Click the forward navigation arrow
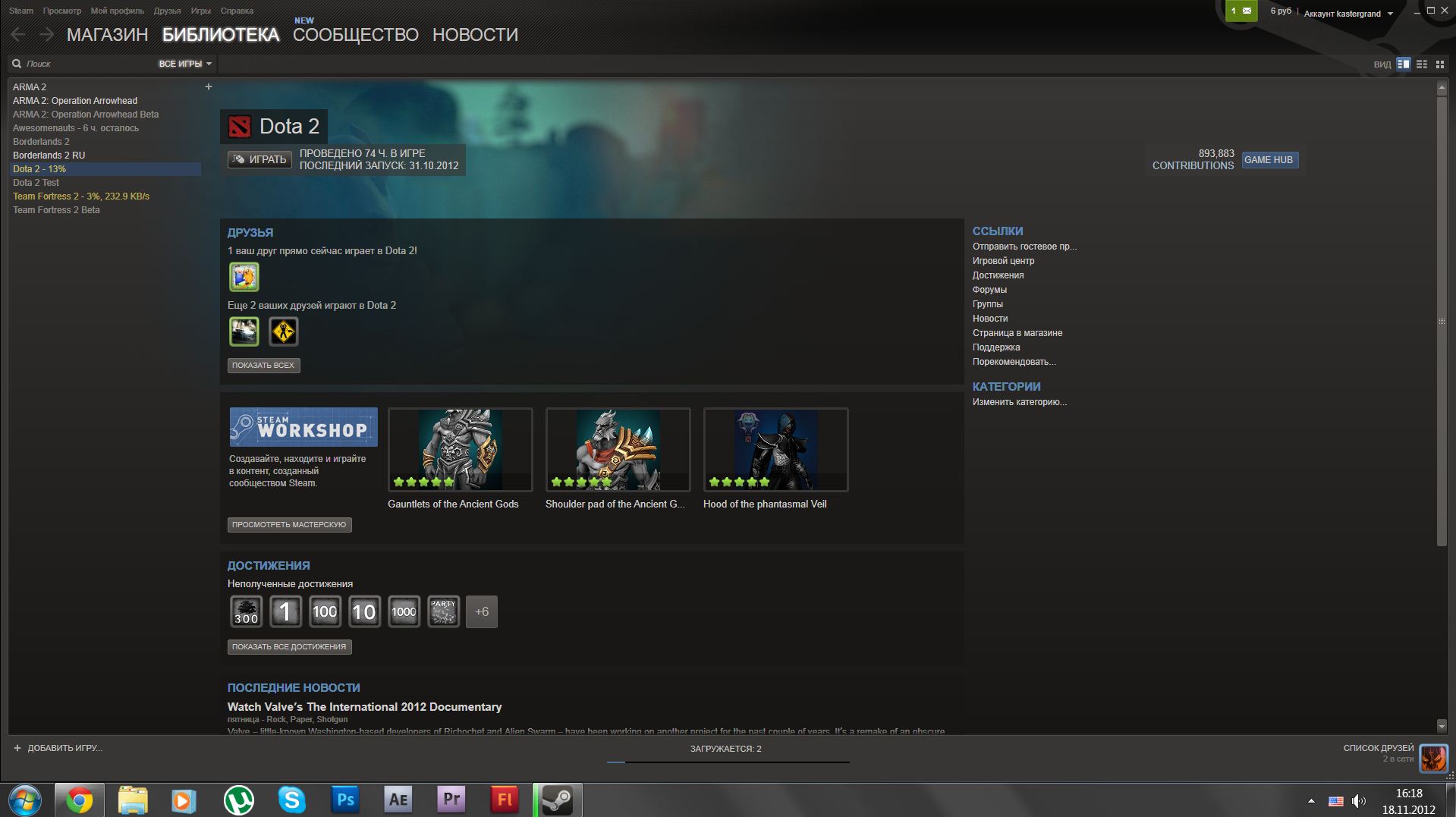The height and width of the screenshot is (817, 1456). [46, 34]
